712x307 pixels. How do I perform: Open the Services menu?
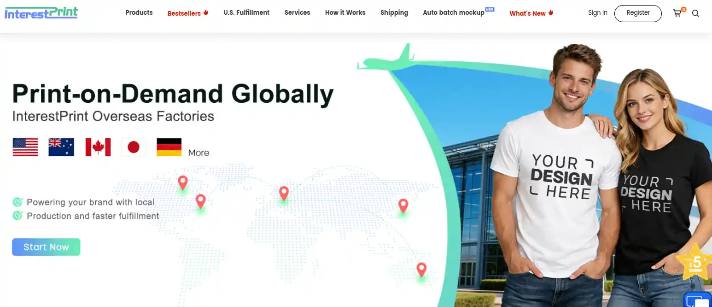click(298, 12)
